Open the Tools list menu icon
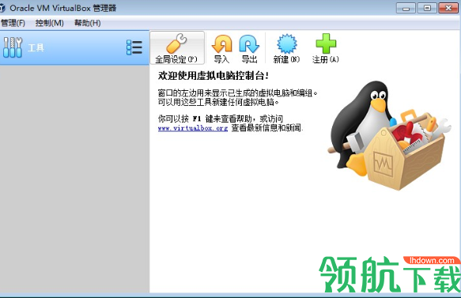Screen dimensions: 461x298 [134, 47]
